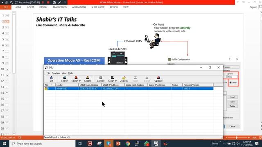This screenshot has height=147, width=262.
Task: Switch to the DESIGN ribbon tab
Action: tap(43, 7)
